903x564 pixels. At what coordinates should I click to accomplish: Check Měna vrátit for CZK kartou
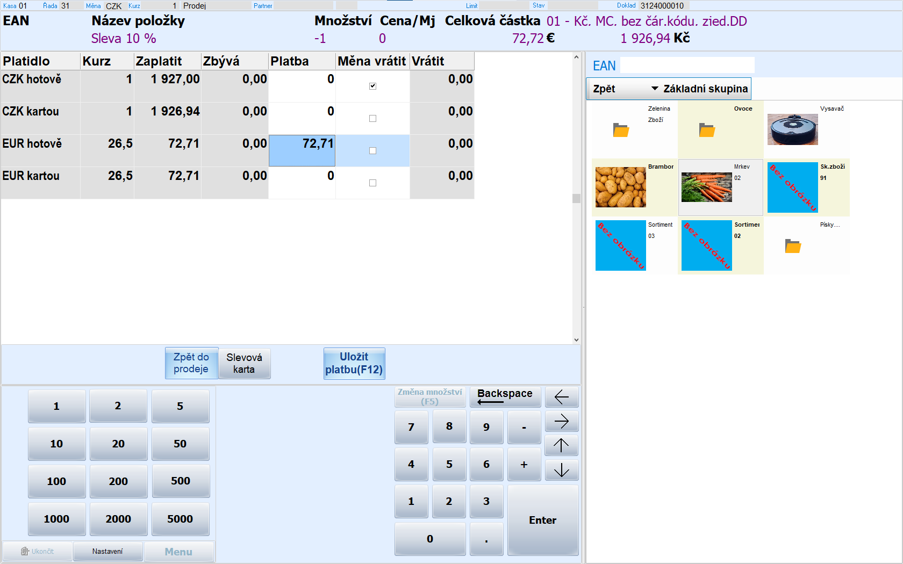coord(372,118)
